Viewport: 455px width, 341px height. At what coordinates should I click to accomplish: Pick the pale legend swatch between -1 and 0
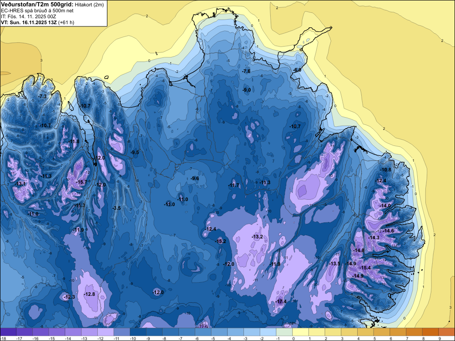click(284, 332)
